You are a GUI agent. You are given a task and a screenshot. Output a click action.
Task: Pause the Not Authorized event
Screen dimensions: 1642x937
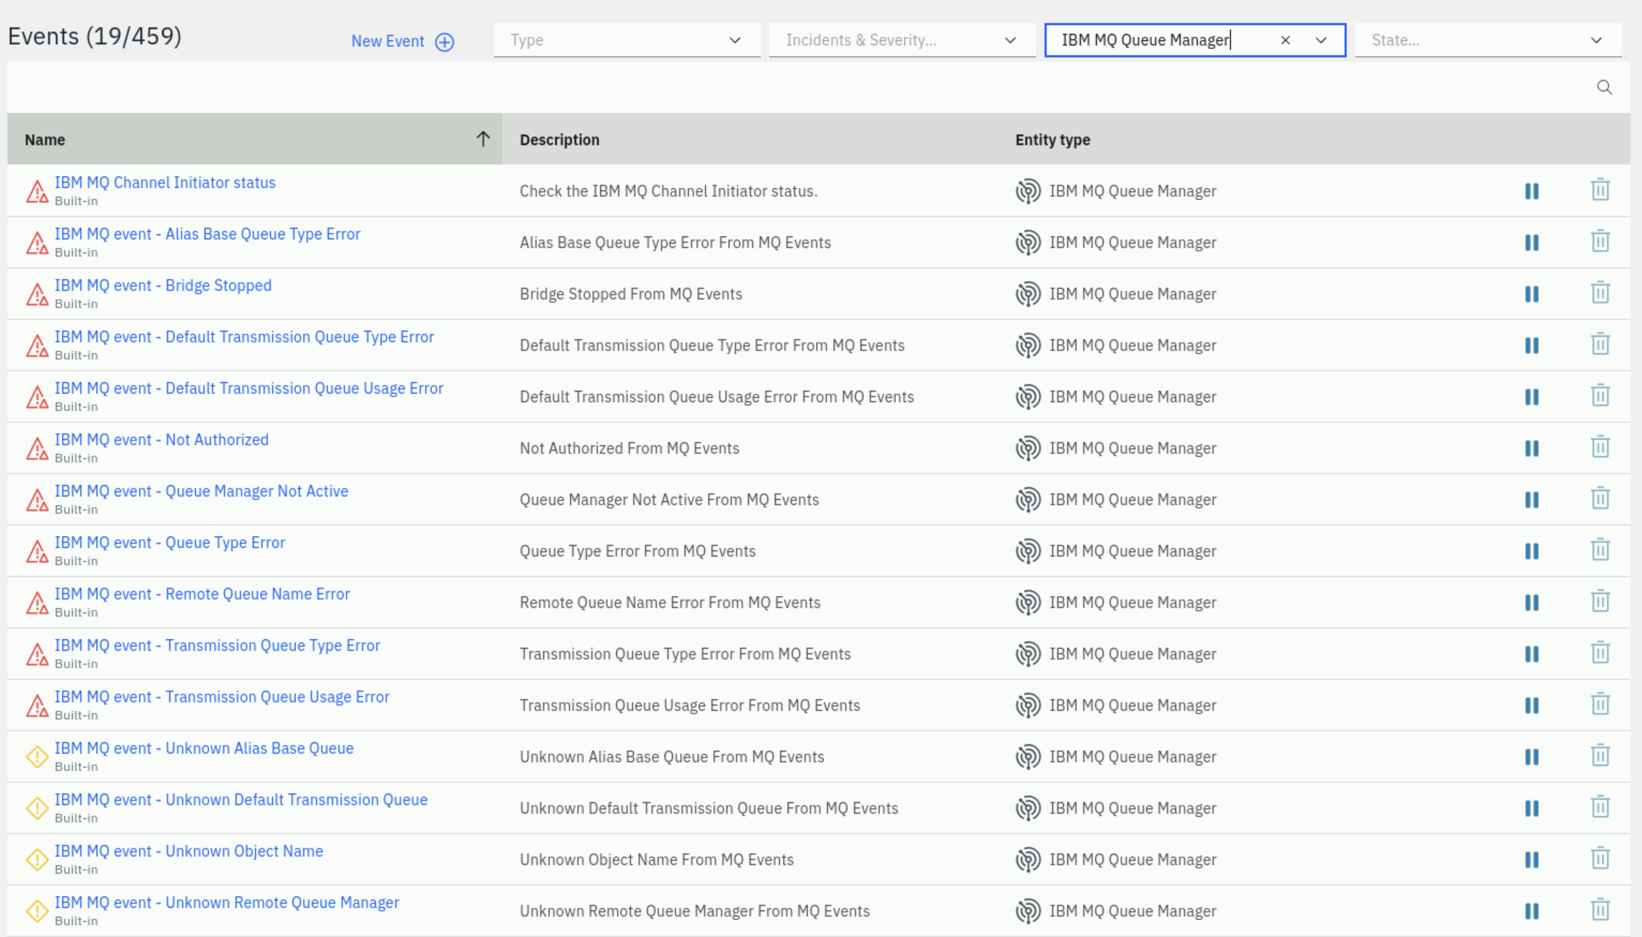click(1532, 448)
